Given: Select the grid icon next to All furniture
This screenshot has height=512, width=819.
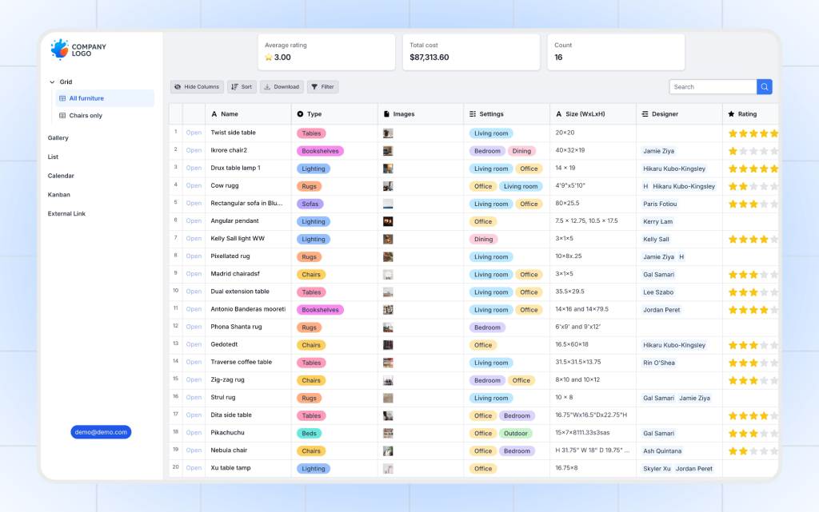Looking at the screenshot, I should click(x=63, y=97).
